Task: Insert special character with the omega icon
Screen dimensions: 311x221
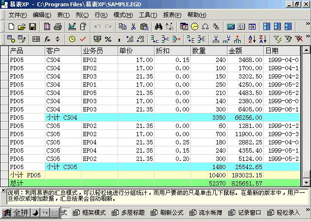Action: [x=205, y=27]
